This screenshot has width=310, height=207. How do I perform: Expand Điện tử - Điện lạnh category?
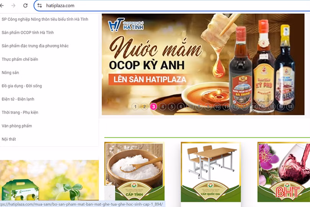tap(18, 99)
